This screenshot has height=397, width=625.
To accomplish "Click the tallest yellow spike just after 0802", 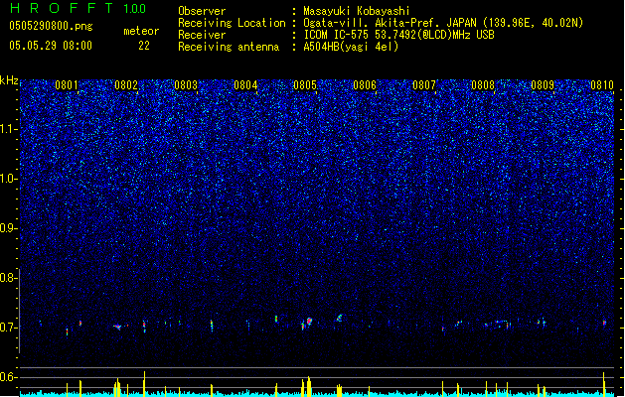I will (145, 383).
